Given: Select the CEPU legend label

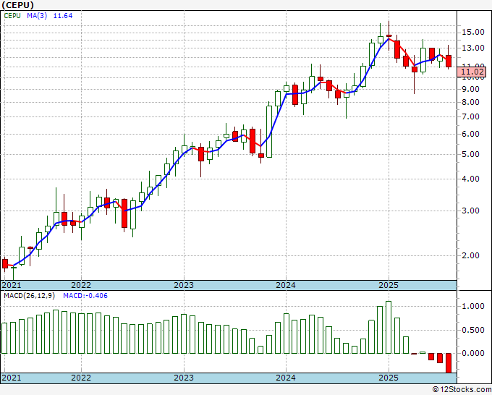Looking at the screenshot, I should click(12, 16).
